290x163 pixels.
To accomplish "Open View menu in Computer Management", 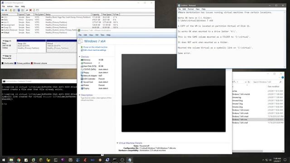I will [17, 6].
